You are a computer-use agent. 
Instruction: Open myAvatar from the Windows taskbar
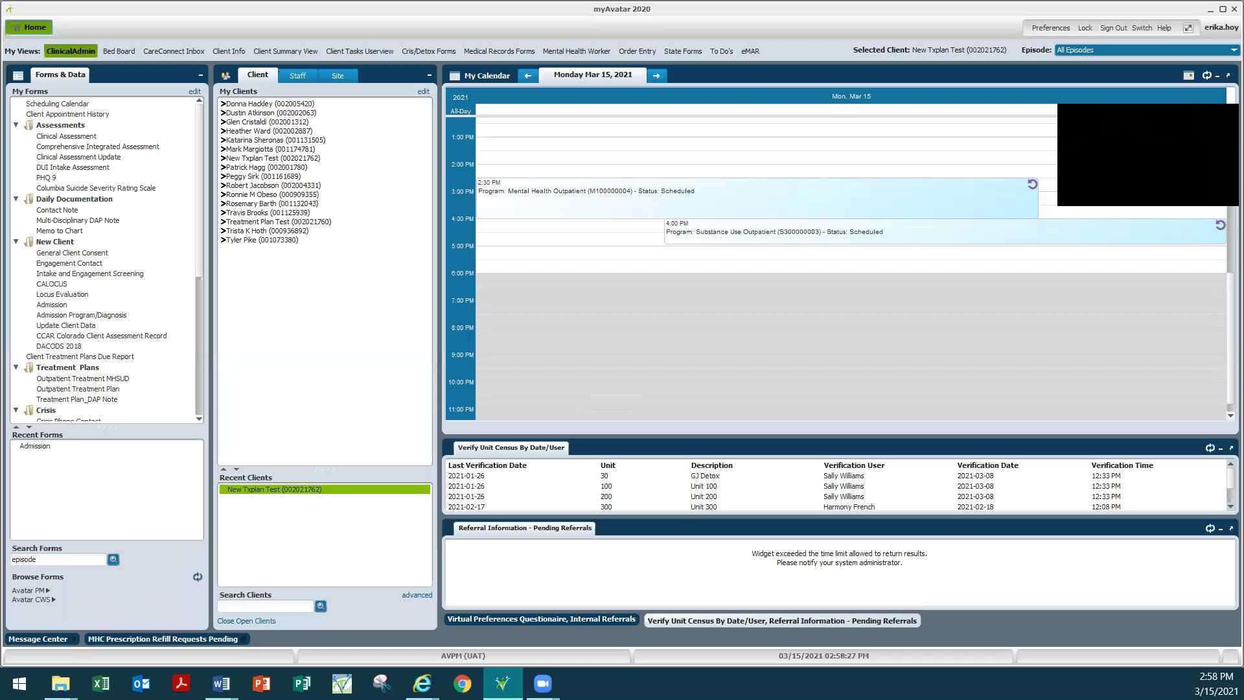pyautogui.click(x=503, y=683)
